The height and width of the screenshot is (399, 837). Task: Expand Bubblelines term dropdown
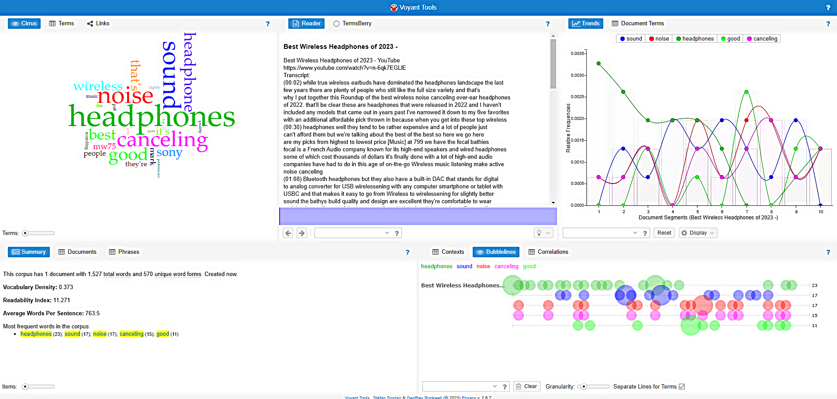[495, 386]
